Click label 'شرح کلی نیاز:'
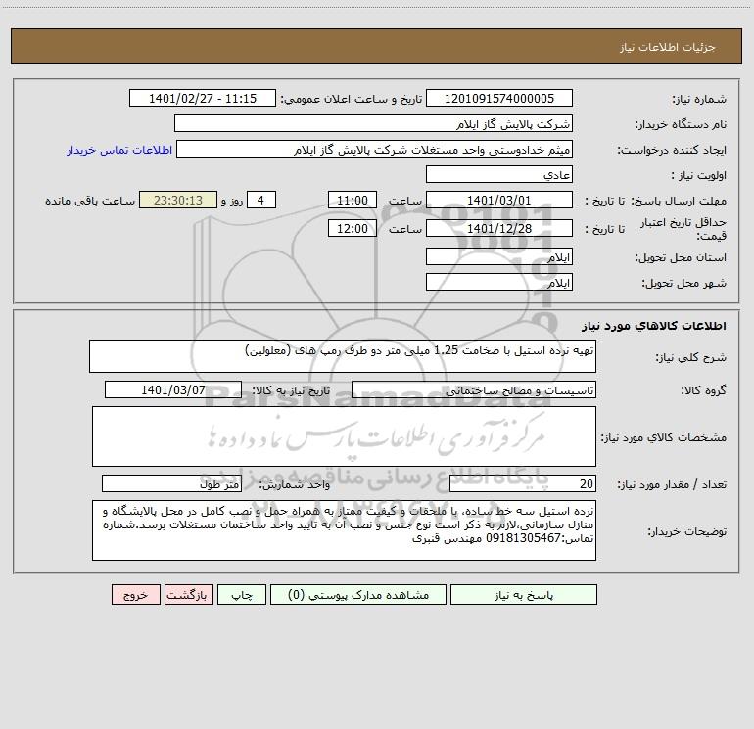The width and height of the screenshot is (754, 729). tap(691, 357)
